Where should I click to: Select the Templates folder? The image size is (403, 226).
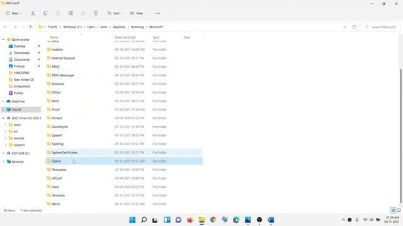click(x=124, y=169)
